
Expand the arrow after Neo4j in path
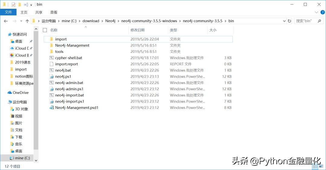pos(119,21)
